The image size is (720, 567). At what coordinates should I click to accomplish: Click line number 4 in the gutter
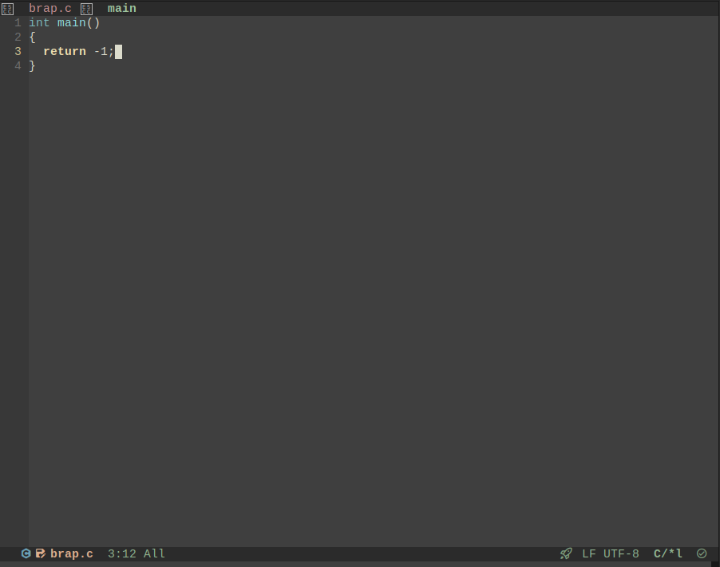[18, 65]
